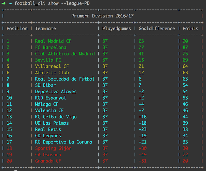The width and height of the screenshot is (206, 171).
Task: Click Valencia CF goal difference -7
Action: tap(141, 110)
